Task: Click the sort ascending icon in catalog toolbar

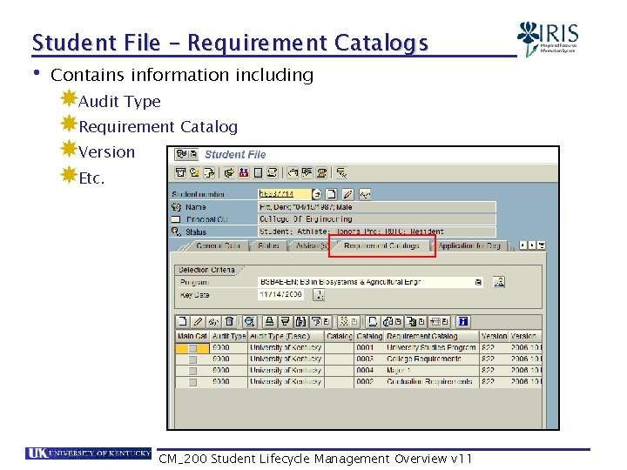Action: [x=269, y=321]
